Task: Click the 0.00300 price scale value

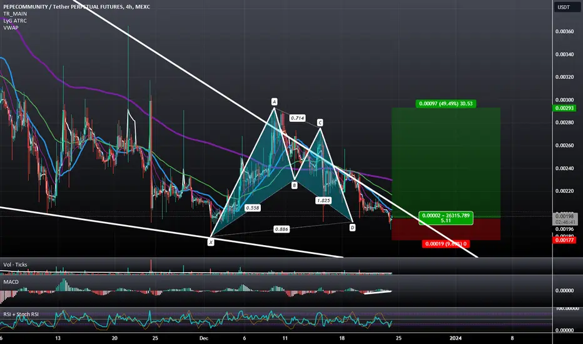Action: pyautogui.click(x=564, y=100)
